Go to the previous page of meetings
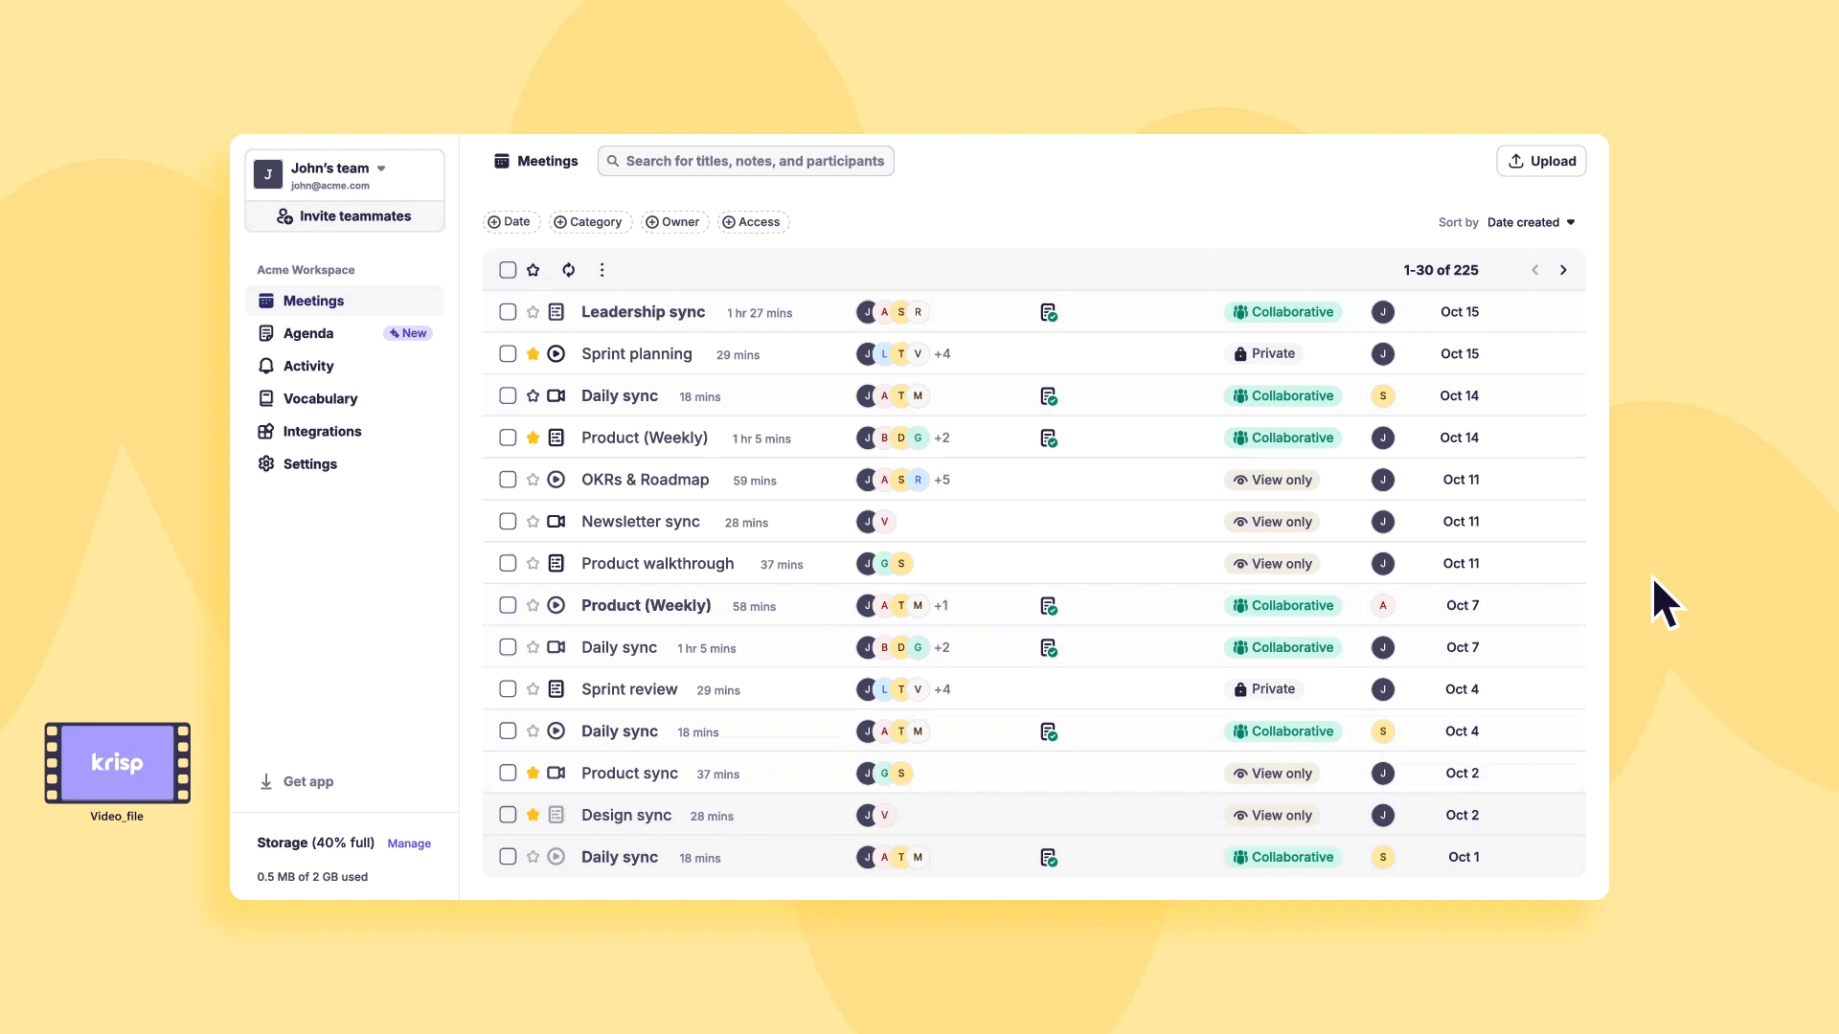1839x1034 pixels. click(x=1534, y=270)
